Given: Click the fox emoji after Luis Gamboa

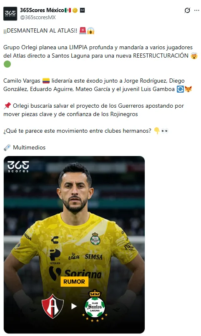Looking at the screenshot, I should click(188, 89).
